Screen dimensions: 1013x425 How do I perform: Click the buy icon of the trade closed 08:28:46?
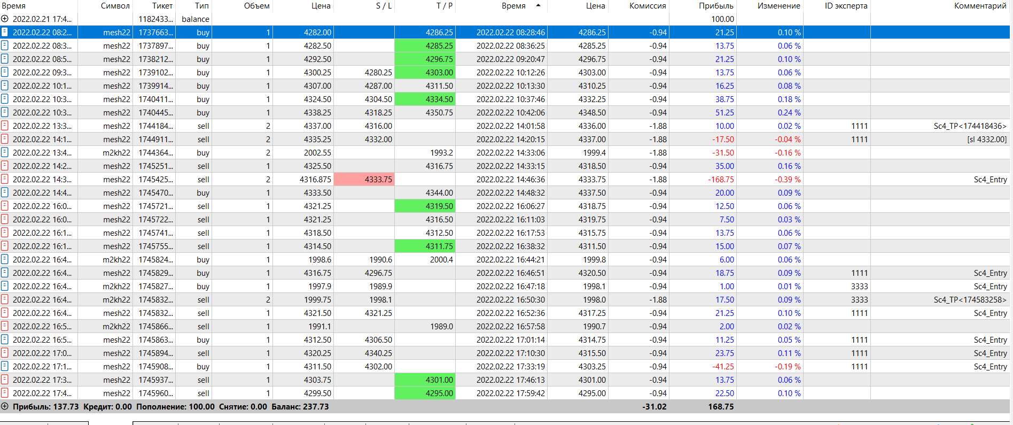(5, 32)
